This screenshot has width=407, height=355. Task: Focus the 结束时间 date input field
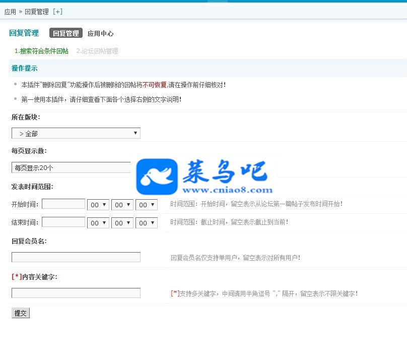(x=63, y=222)
